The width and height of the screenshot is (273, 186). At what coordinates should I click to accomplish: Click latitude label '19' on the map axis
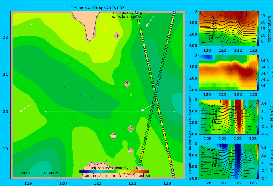(x=5, y=149)
